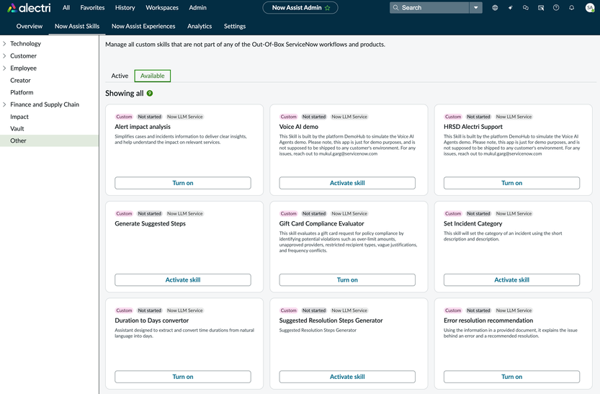
Task: Activate the Voice AI demo skill
Action: coord(347,183)
